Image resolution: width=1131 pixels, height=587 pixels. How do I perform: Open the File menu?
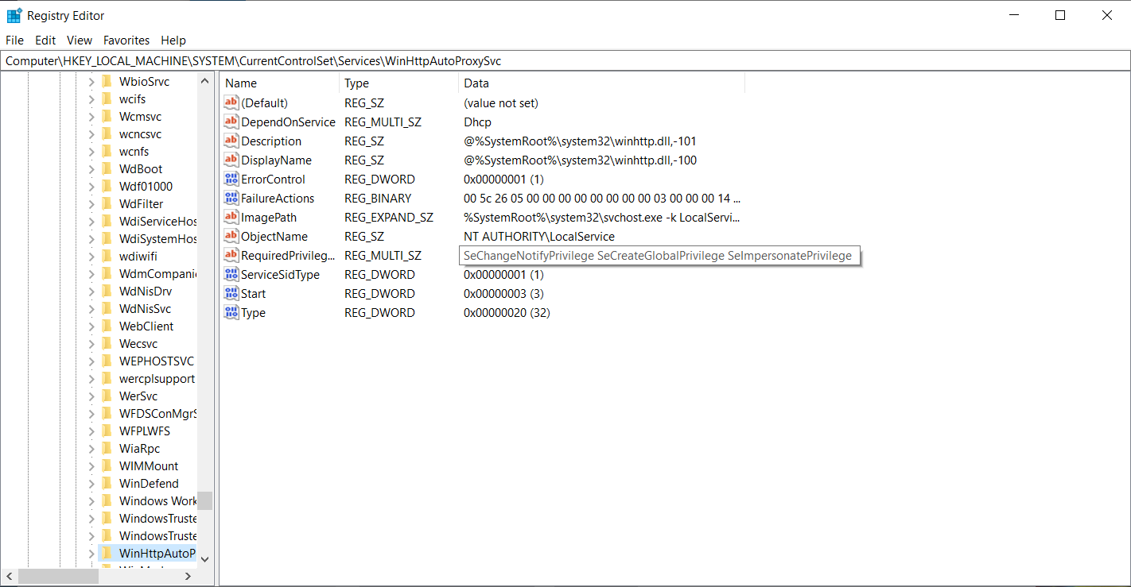coord(14,40)
